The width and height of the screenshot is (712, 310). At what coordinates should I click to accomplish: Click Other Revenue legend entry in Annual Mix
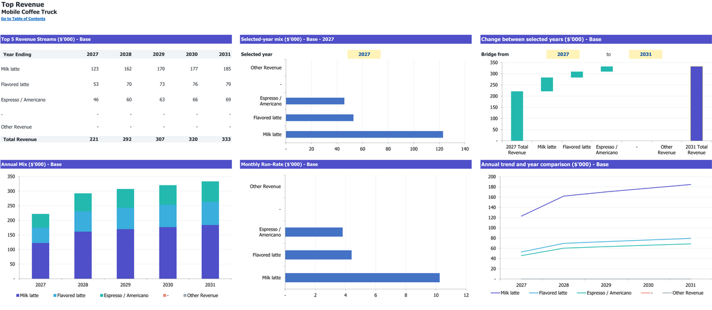201,295
